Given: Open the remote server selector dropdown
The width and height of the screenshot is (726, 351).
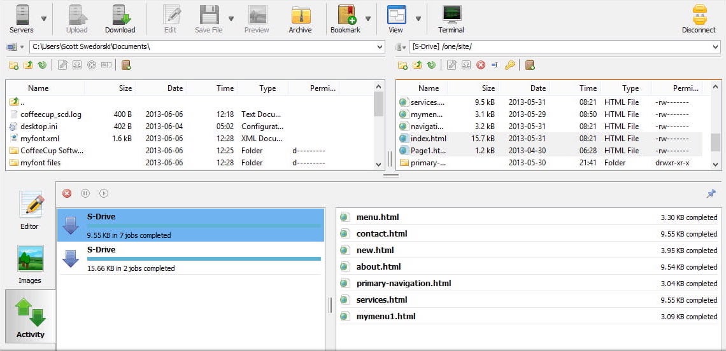Looking at the screenshot, I should (401, 47).
